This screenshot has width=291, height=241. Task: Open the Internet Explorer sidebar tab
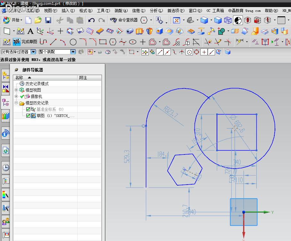click(x=5, y=151)
